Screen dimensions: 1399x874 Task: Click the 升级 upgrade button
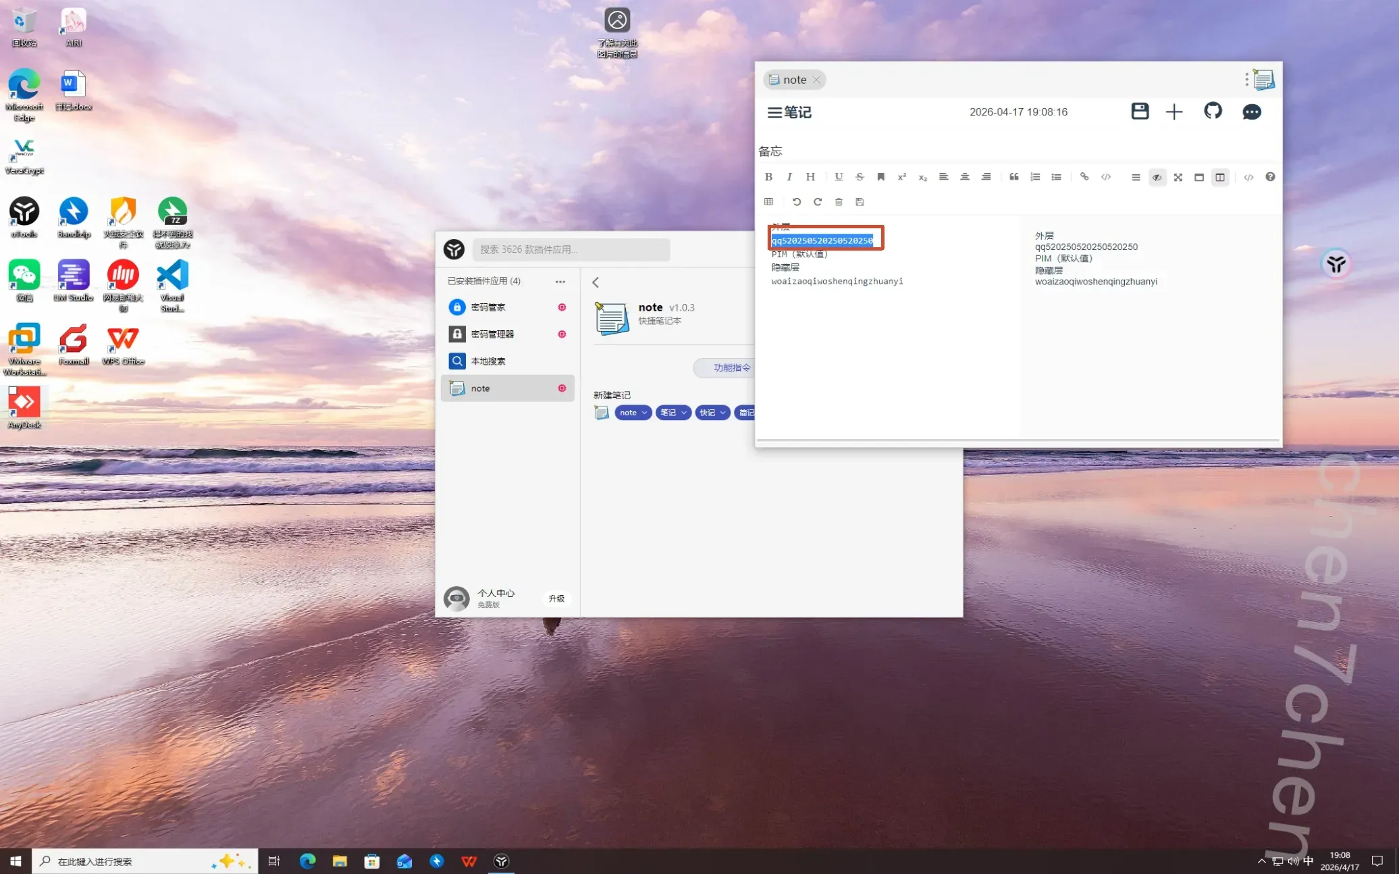click(556, 598)
